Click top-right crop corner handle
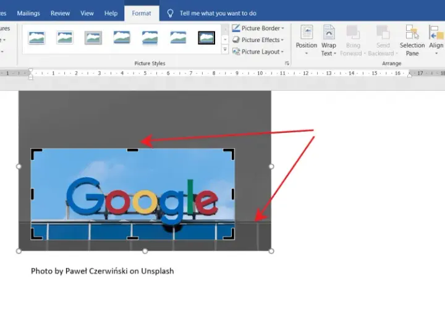This screenshot has height=309, width=445. click(x=229, y=154)
